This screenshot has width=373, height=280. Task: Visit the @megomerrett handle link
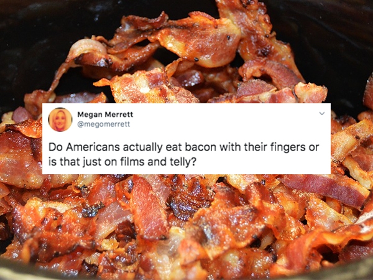pyautogui.click(x=104, y=124)
